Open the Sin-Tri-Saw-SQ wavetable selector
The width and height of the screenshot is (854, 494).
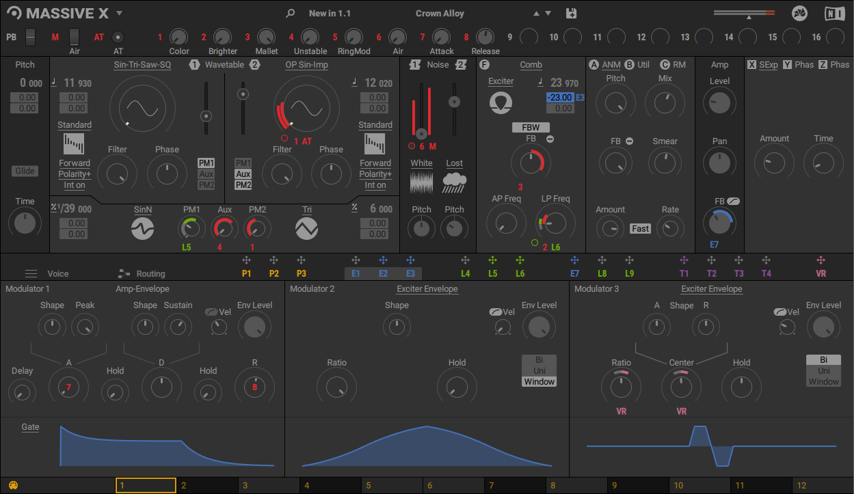[x=142, y=65]
